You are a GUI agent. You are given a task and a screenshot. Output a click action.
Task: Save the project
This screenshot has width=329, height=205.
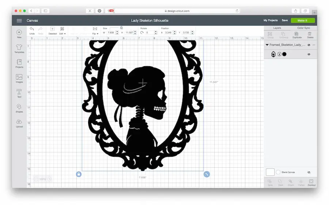pos(284,20)
